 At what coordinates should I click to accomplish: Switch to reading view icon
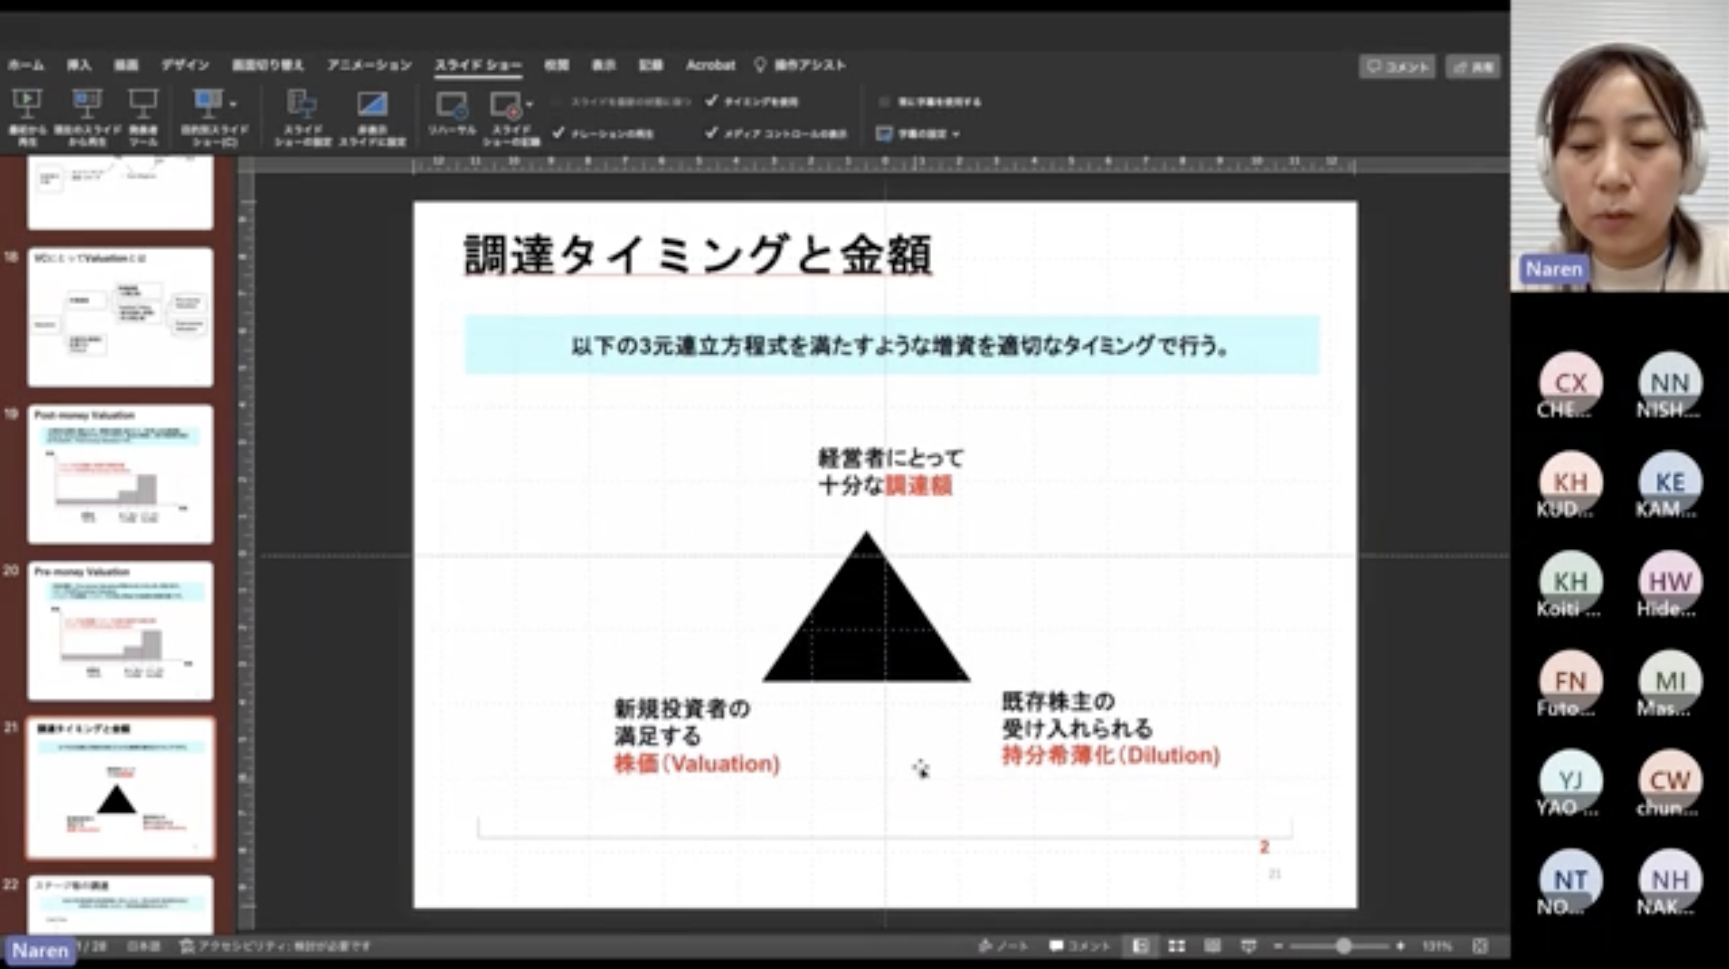[1212, 946]
